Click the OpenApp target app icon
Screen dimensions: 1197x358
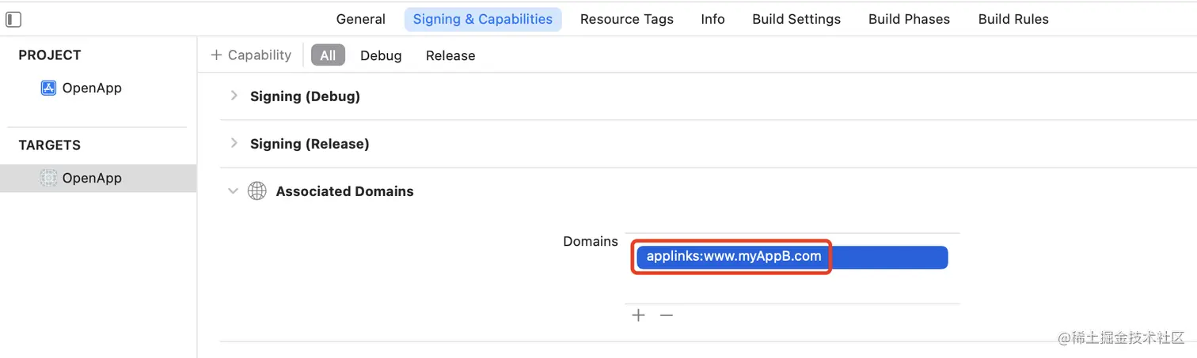[48, 178]
